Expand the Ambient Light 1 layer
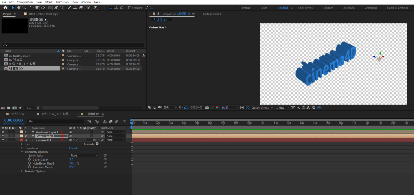Screen dimensions: 414x195 (x=18, y=132)
